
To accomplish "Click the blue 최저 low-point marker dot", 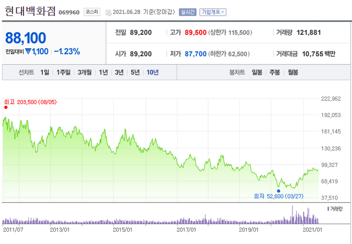I will pyautogui.click(x=278, y=191).
